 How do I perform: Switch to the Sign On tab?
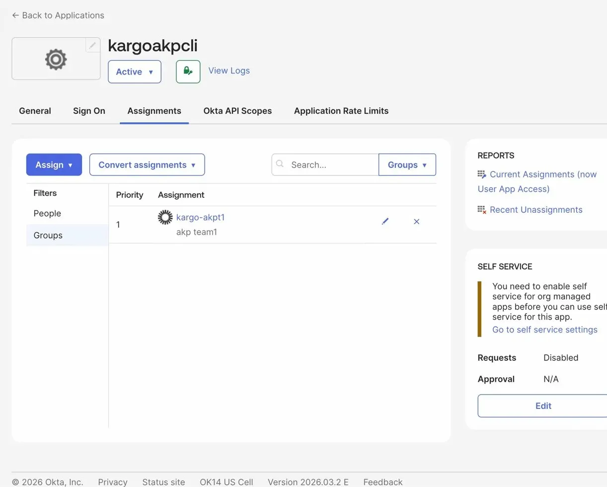pyautogui.click(x=89, y=111)
